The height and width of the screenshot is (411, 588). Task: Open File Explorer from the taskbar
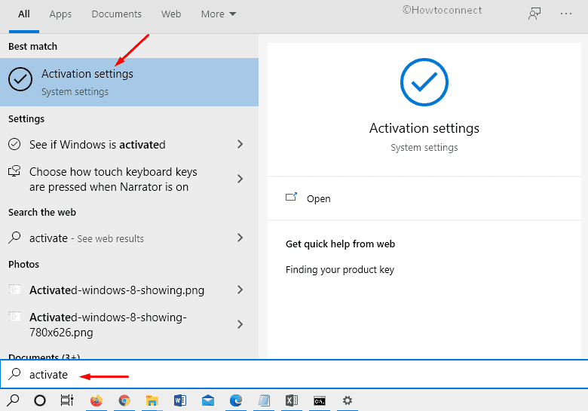click(152, 400)
